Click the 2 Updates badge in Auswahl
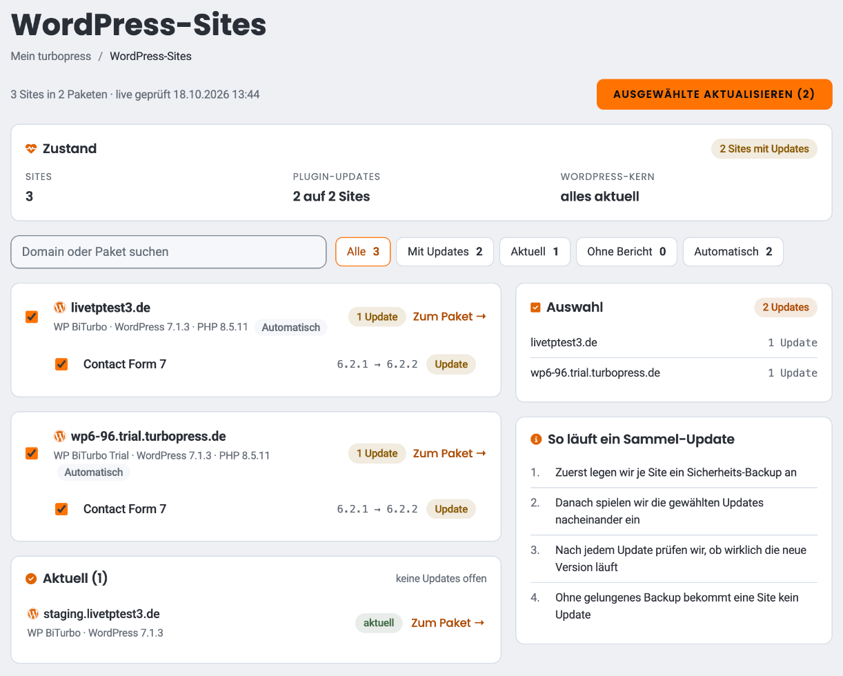This screenshot has height=676, width=843. click(x=786, y=308)
